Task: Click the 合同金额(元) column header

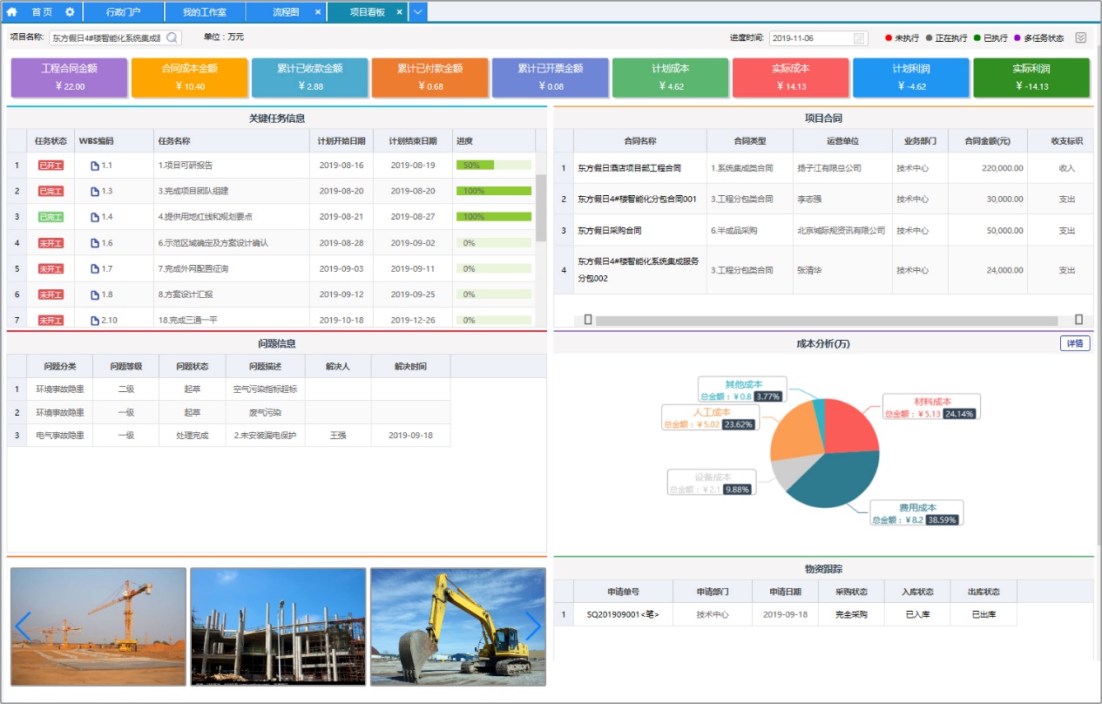Action: coord(987,140)
